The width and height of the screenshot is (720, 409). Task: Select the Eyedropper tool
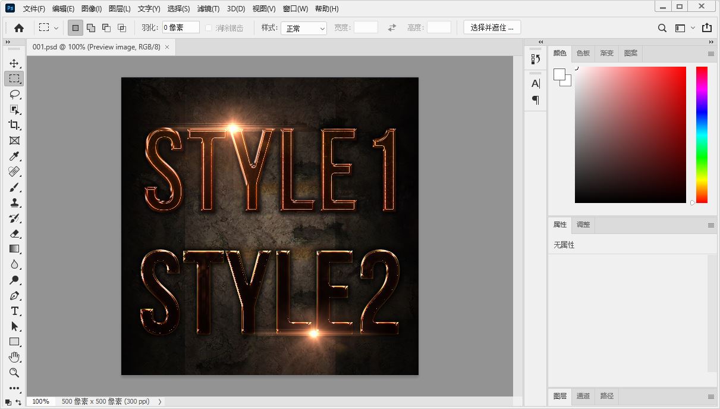pos(14,156)
